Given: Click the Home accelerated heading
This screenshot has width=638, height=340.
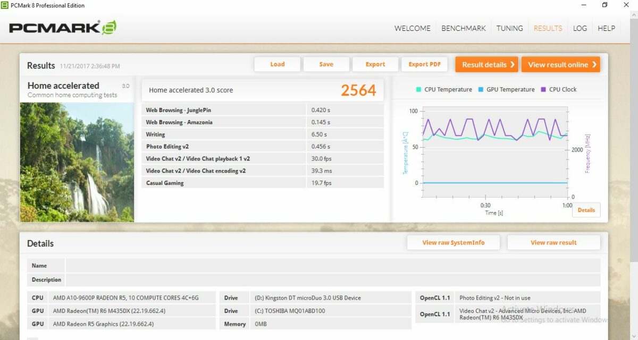Looking at the screenshot, I should tap(63, 86).
